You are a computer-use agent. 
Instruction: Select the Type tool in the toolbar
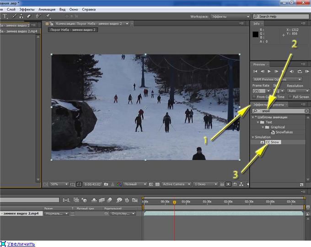point(5,16)
